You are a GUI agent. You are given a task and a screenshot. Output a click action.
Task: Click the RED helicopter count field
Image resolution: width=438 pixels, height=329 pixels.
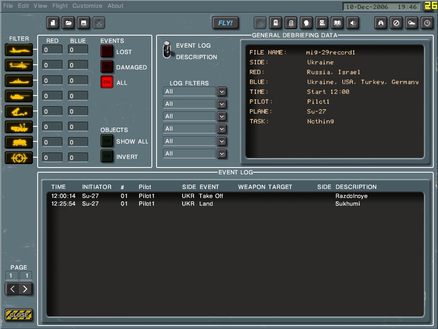[52, 65]
